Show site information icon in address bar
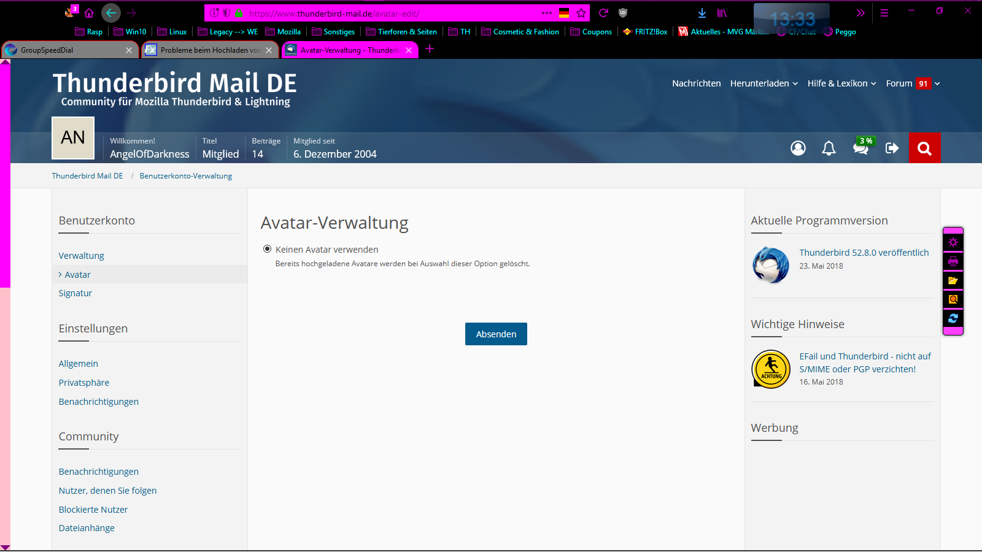Viewport: 982px width, 552px height. point(214,13)
